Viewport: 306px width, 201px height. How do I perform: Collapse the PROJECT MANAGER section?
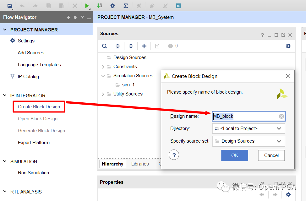pyautogui.click(x=5, y=30)
